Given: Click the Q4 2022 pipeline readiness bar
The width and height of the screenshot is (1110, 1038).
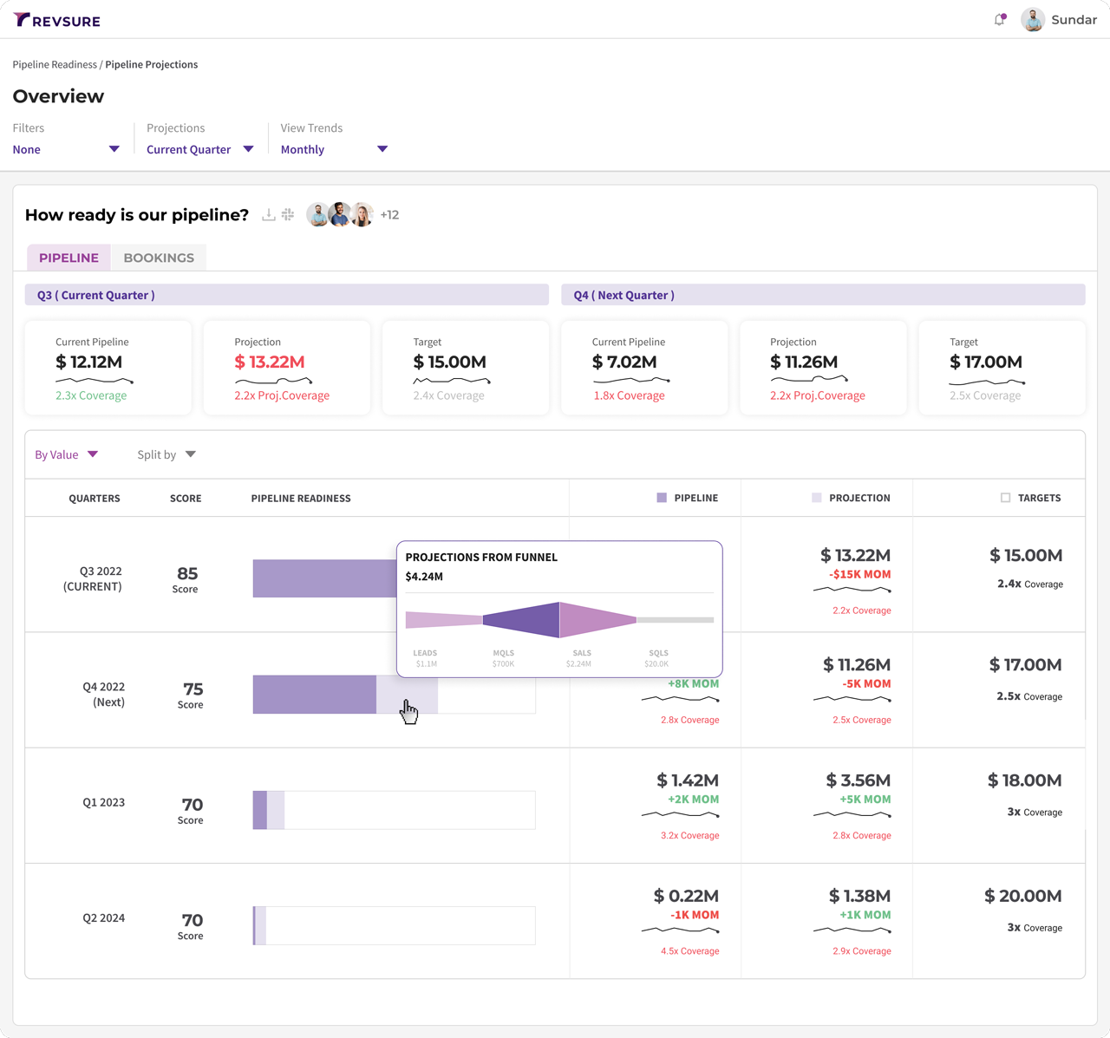Looking at the screenshot, I should 394,695.
